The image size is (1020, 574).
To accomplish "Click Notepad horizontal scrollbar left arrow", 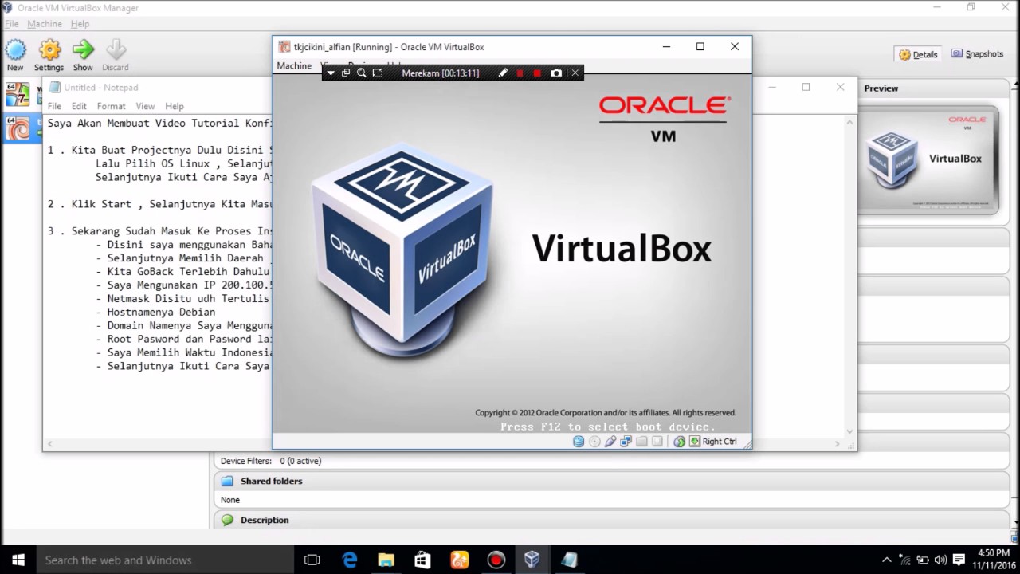I will point(50,444).
